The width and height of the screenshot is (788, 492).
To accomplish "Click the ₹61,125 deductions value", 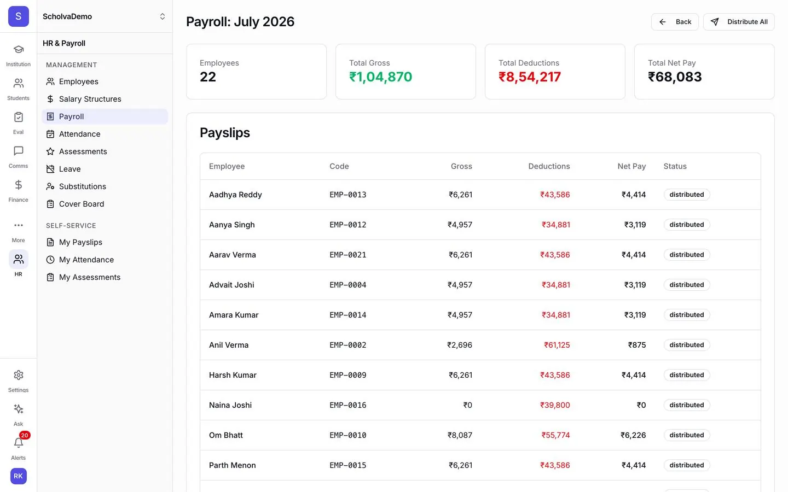I will (557, 345).
